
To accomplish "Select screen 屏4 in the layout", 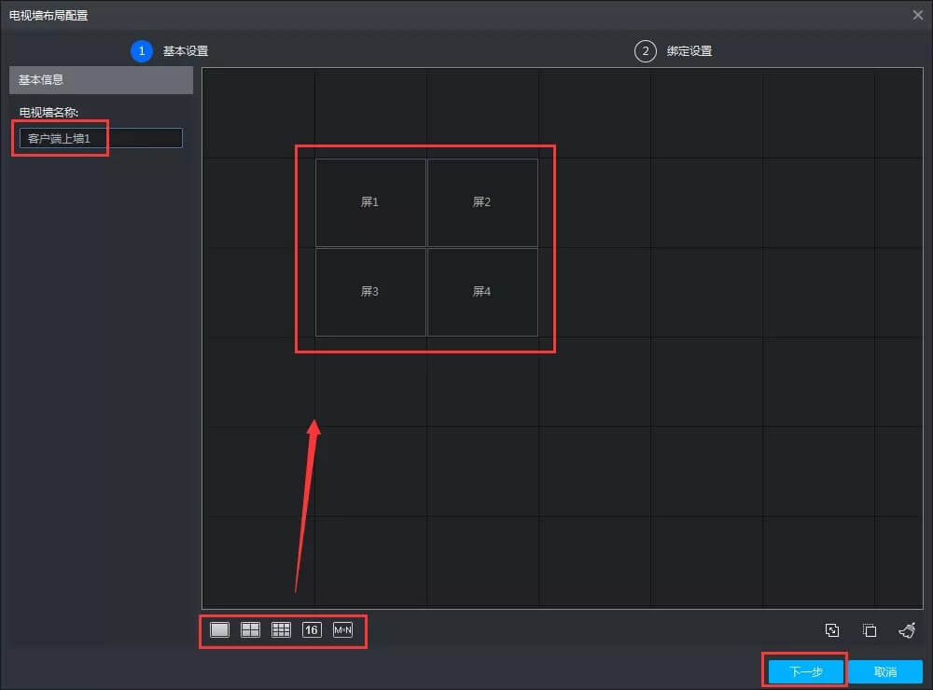I will tap(482, 292).
